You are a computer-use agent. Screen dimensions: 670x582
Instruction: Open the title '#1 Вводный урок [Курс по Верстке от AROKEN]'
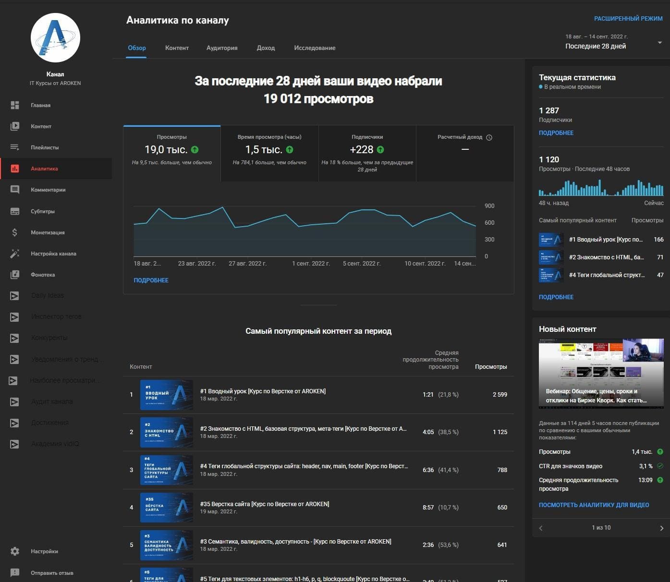[x=263, y=391]
